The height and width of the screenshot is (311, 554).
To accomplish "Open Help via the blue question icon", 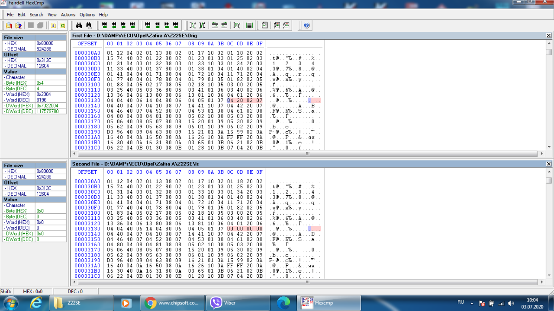I will [306, 25].
